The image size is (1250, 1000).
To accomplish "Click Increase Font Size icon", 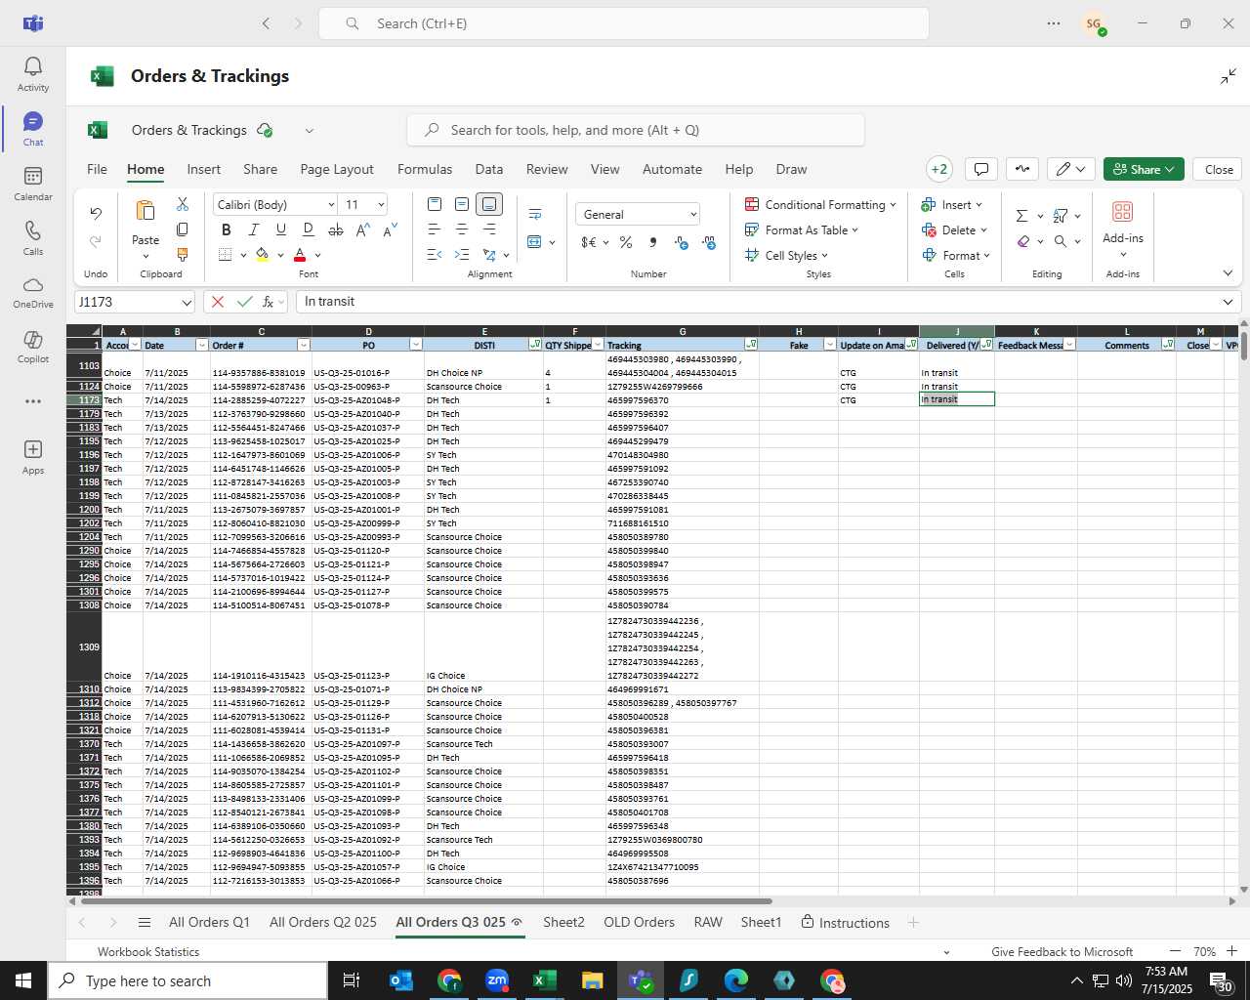I will click(x=362, y=229).
